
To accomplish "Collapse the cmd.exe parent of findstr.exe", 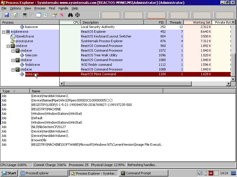I will 13,60.
